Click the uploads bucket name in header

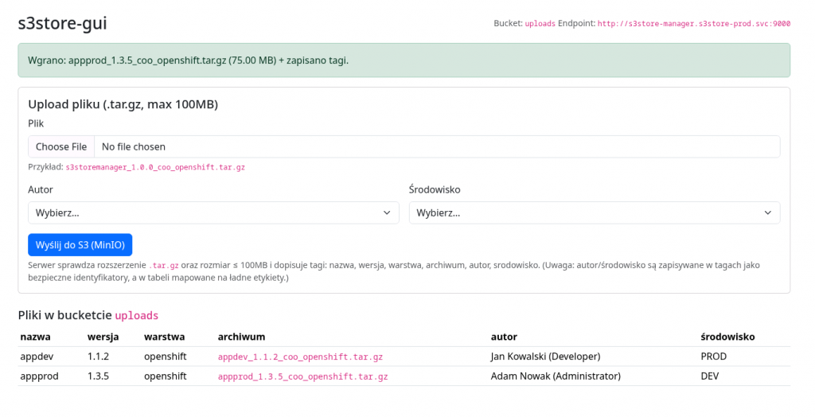[540, 24]
